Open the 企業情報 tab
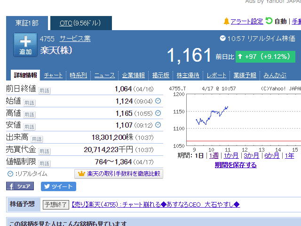Image resolution: width=301 pixels, height=226 pixels. pos(134,75)
